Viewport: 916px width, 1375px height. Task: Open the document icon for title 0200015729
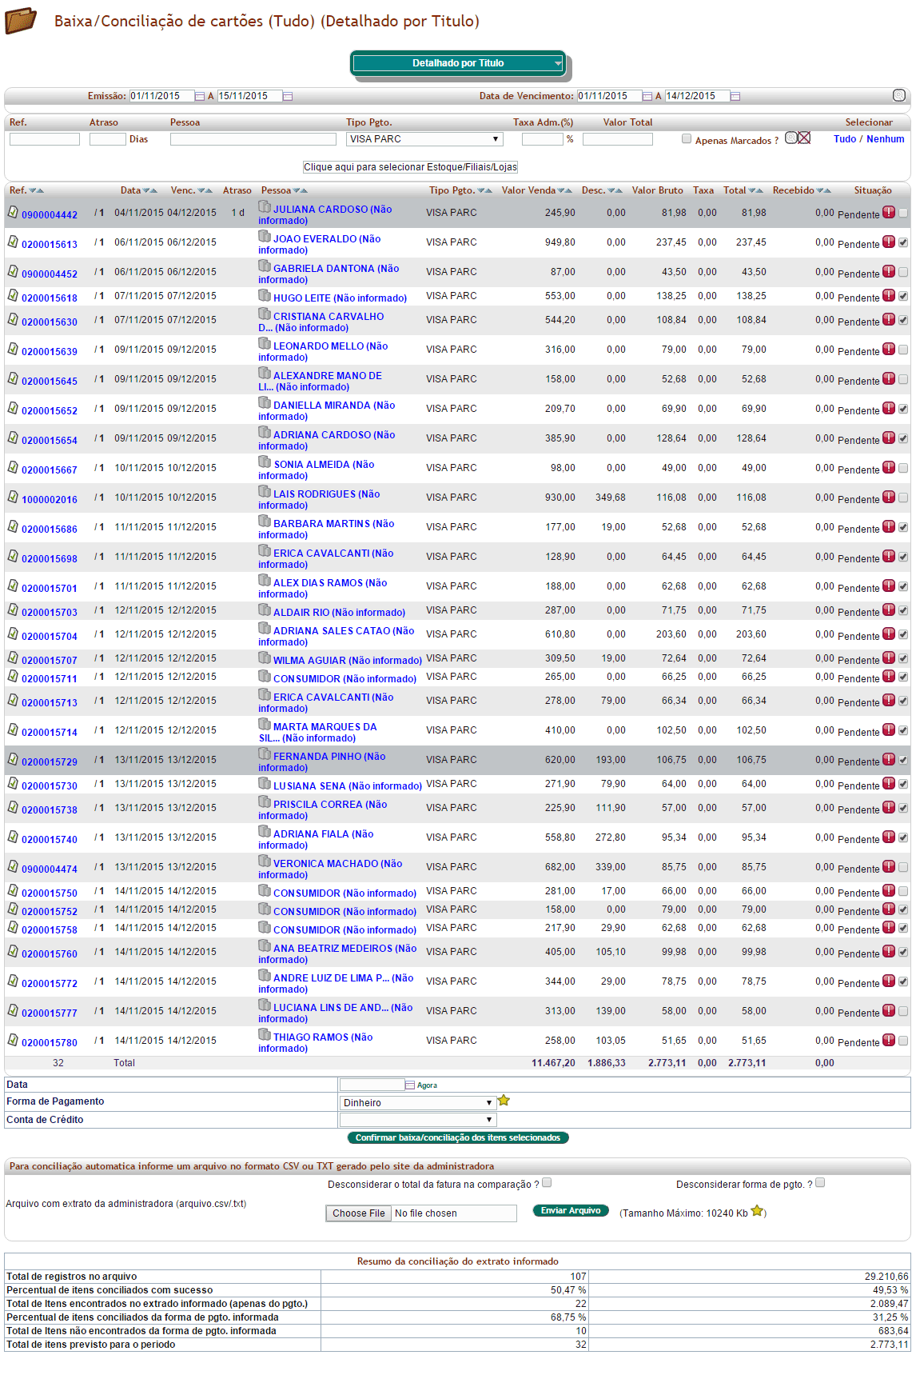(x=13, y=760)
